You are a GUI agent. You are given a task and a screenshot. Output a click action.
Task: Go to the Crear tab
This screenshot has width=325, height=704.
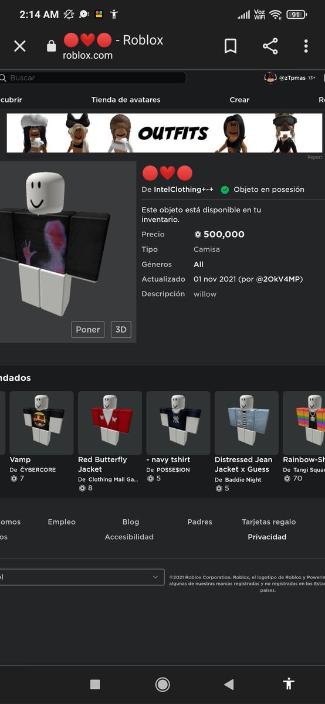[239, 100]
